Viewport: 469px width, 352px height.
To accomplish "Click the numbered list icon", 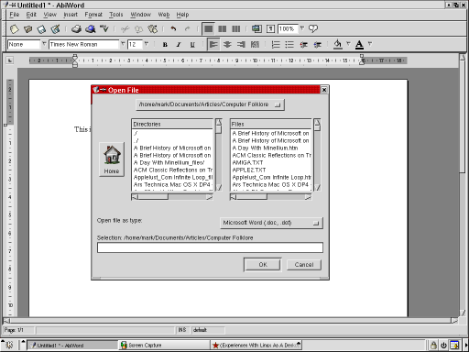I will coord(276,45).
